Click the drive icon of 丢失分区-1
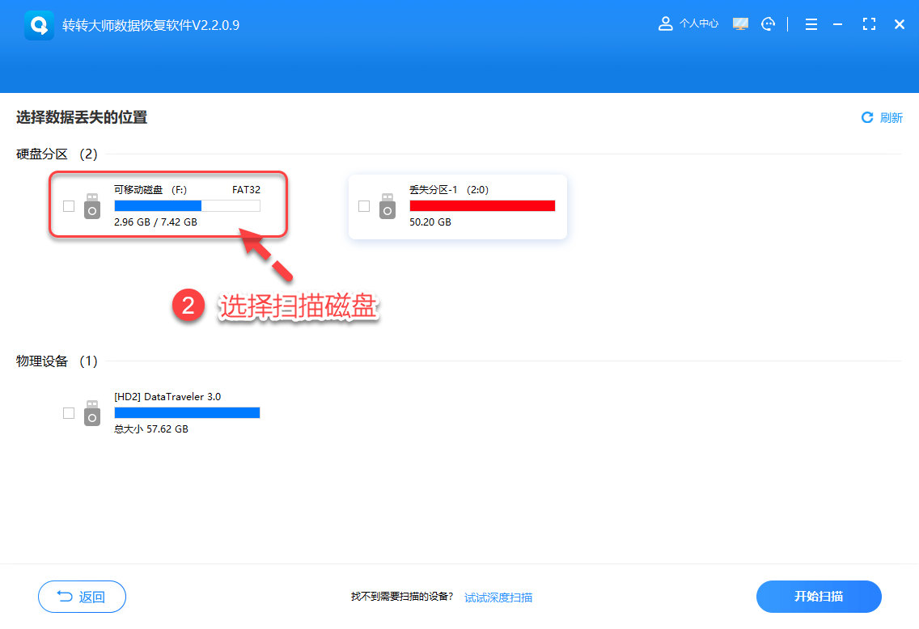This screenshot has width=919, height=629. pyautogui.click(x=387, y=206)
